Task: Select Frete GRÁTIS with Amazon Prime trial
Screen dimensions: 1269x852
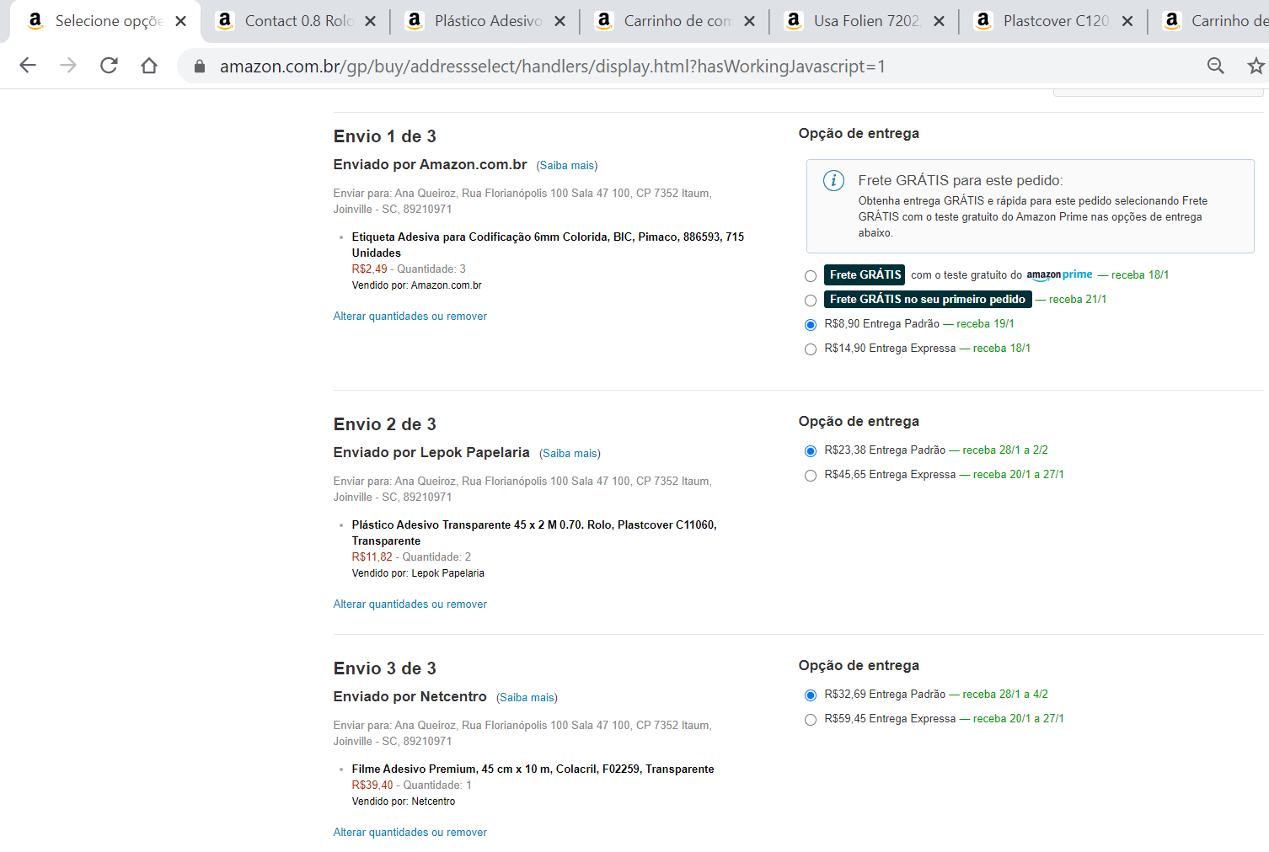Action: (x=811, y=276)
